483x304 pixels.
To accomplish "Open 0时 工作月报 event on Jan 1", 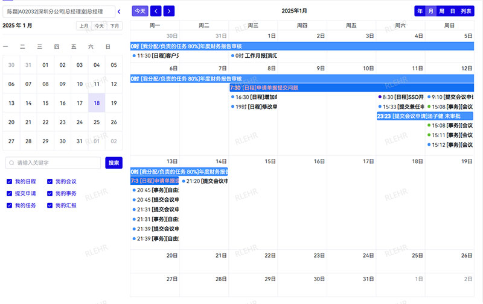I will pyautogui.click(x=253, y=56).
